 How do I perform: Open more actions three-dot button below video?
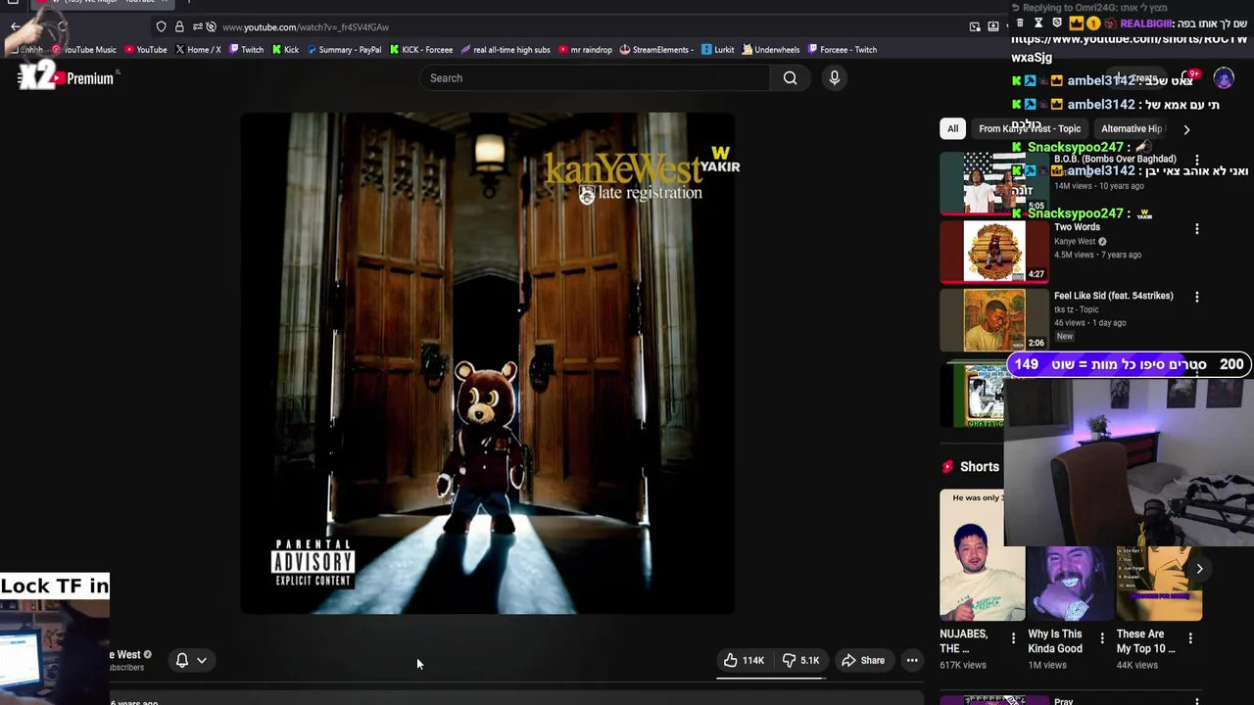[x=912, y=660]
